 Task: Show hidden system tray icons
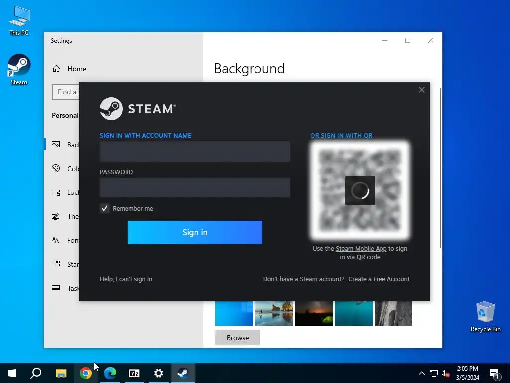[421, 373]
